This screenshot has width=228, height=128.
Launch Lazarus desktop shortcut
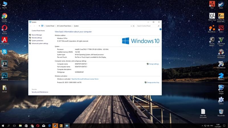pyautogui.click(x=221, y=101)
